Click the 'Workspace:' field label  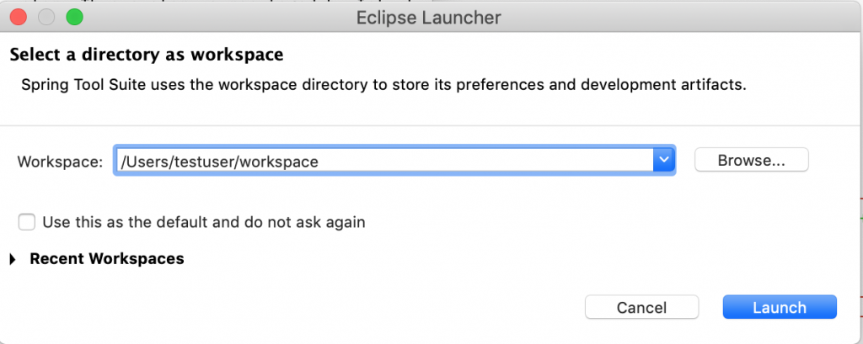coord(61,161)
